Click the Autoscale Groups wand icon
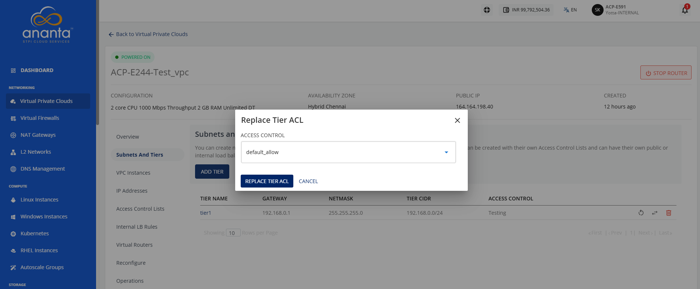 pyautogui.click(x=13, y=268)
